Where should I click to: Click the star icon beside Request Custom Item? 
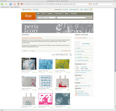point(76,60)
